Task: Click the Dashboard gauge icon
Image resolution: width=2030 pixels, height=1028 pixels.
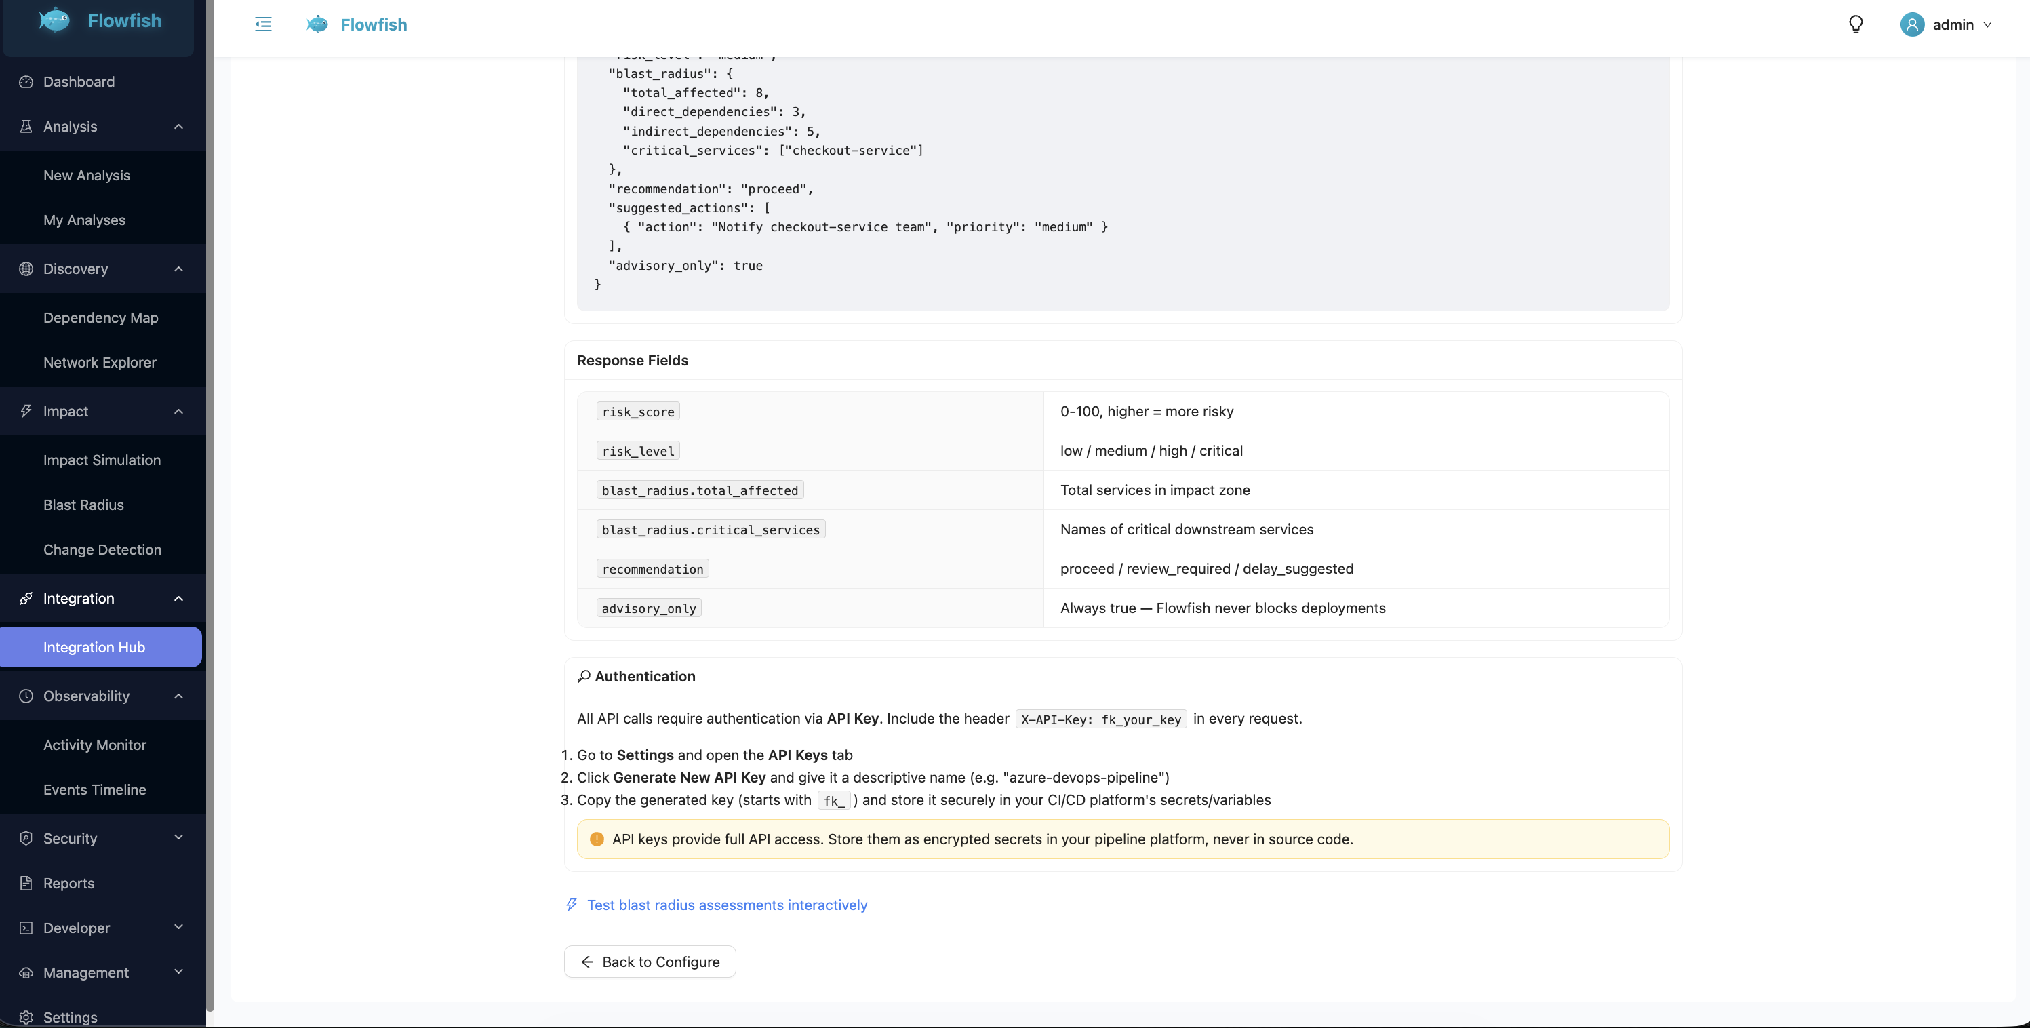Action: point(26,82)
